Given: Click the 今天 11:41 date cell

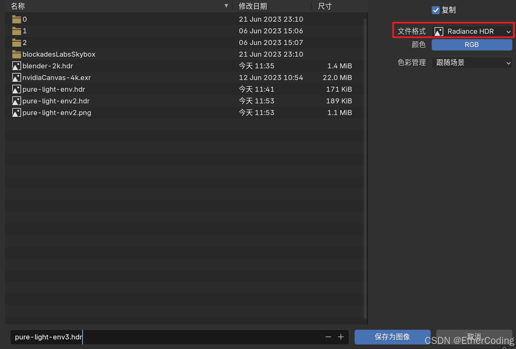Looking at the screenshot, I should click(256, 89).
